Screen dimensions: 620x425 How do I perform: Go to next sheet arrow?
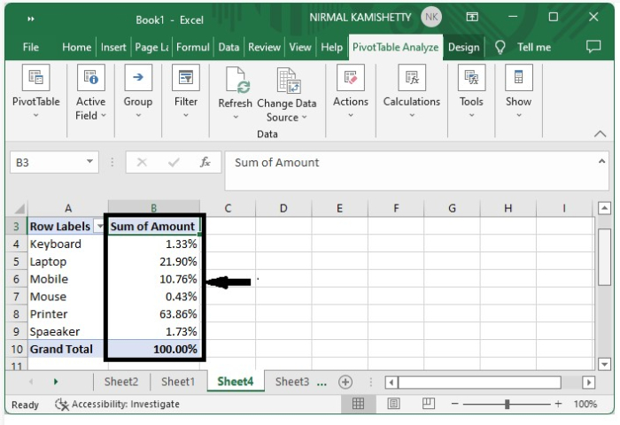coord(56,382)
